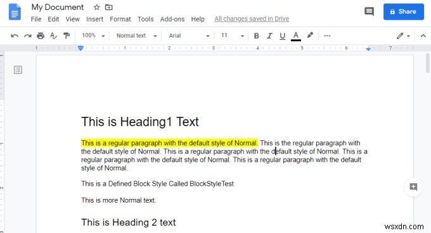Viewport: 431px width, 233px height.
Task: Click the Share button
Action: click(404, 11)
